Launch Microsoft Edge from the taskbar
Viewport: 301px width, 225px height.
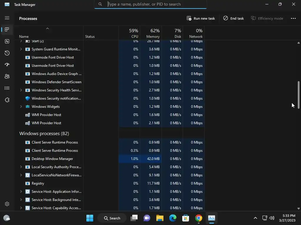tap(173, 218)
